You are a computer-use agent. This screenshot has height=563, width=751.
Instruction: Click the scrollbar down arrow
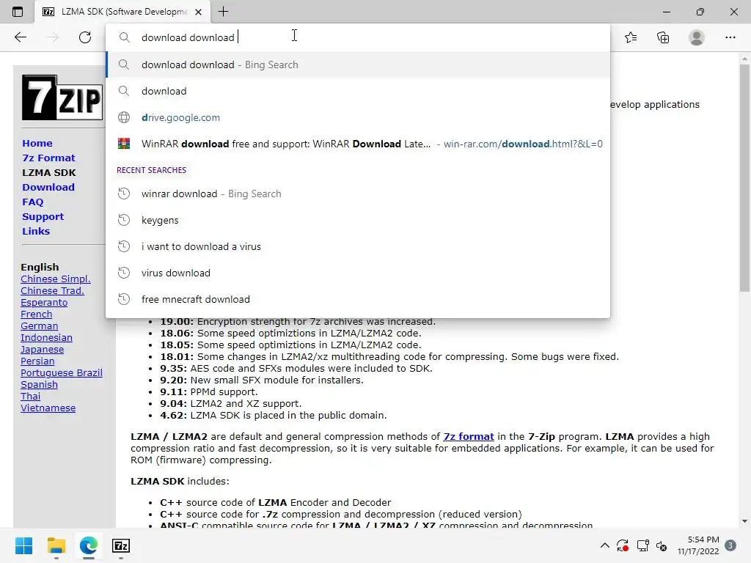pos(744,522)
